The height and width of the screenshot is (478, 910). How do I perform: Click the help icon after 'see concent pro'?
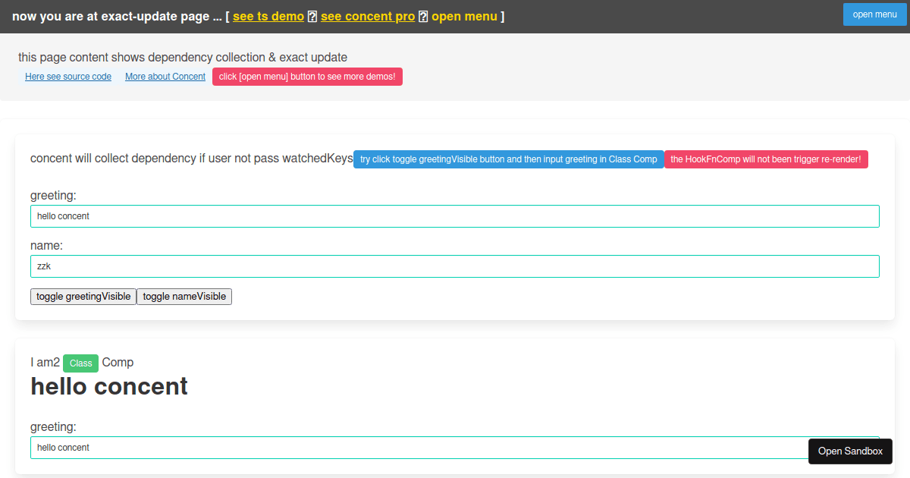coord(423,16)
